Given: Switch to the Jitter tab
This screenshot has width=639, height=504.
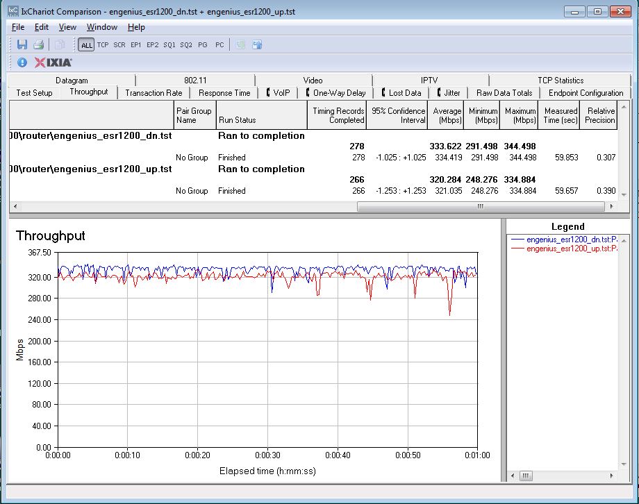Looking at the screenshot, I should click(x=449, y=93).
